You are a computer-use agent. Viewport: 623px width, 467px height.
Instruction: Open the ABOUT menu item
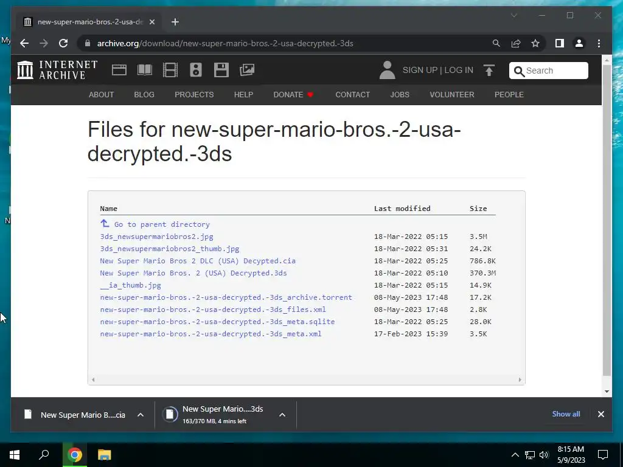[x=102, y=94]
